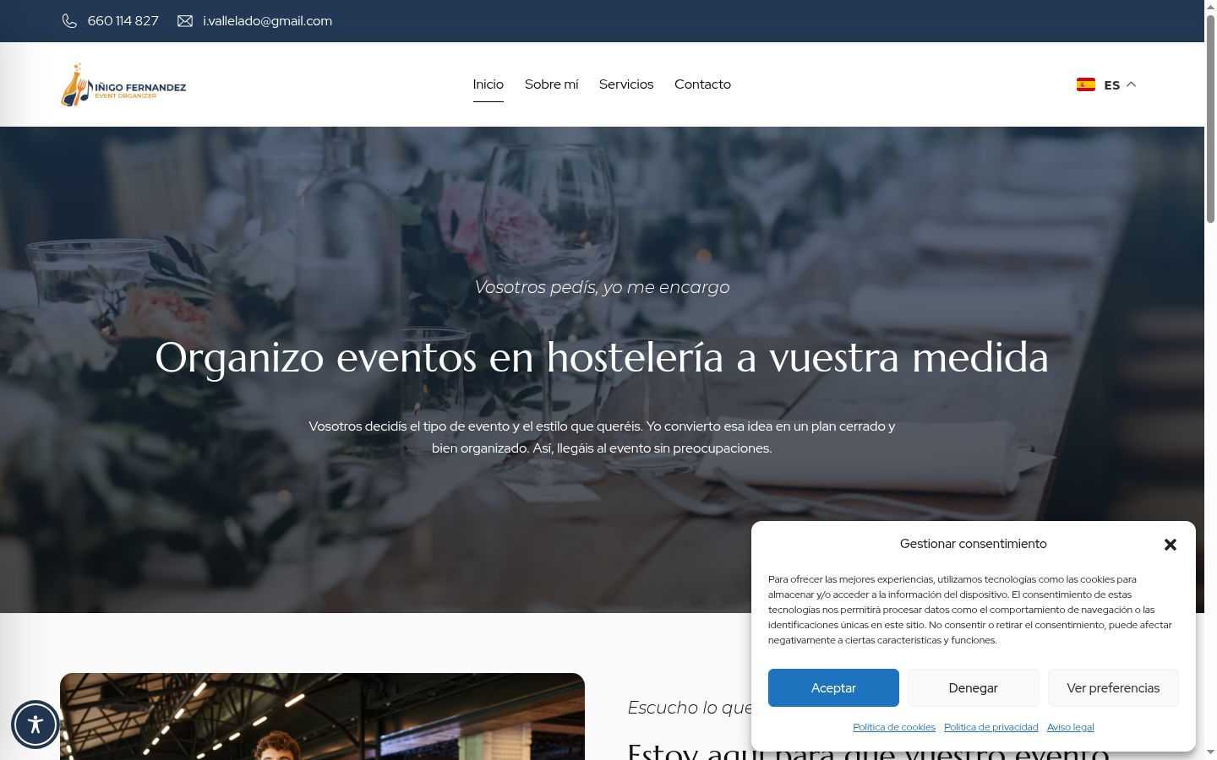Expand the ES language chevron
1217x760 pixels.
(x=1132, y=84)
